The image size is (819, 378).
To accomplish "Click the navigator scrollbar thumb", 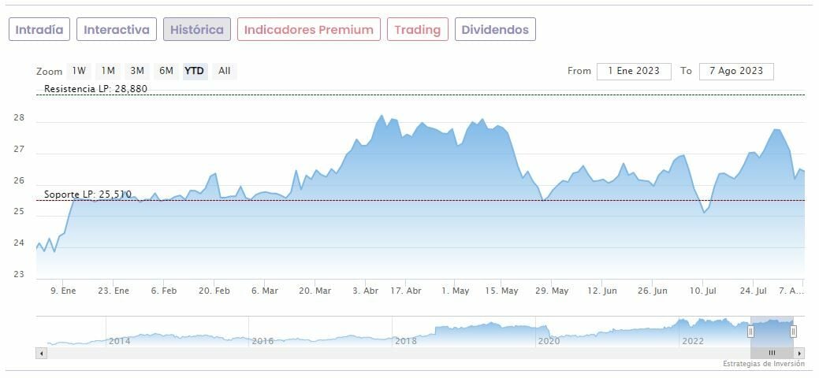I will pyautogui.click(x=772, y=353).
